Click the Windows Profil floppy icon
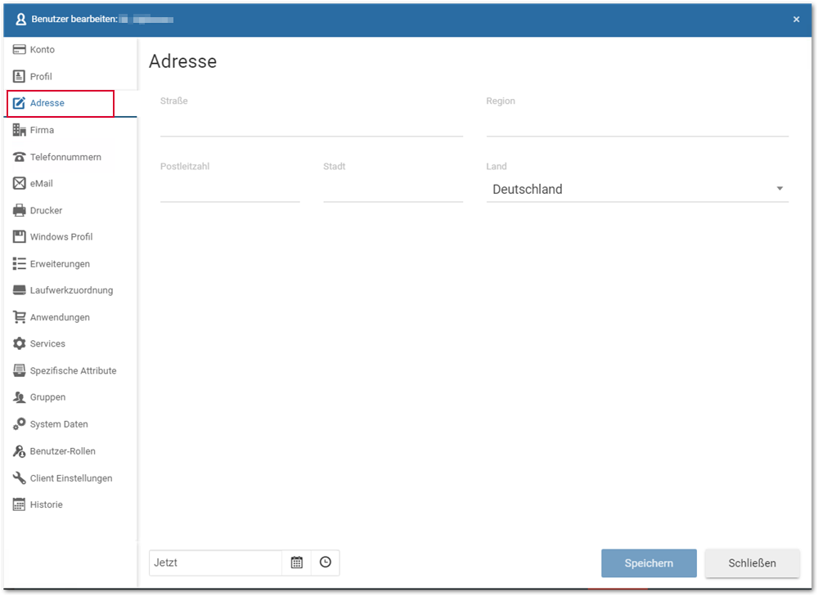The width and height of the screenshot is (818, 596). coord(20,237)
